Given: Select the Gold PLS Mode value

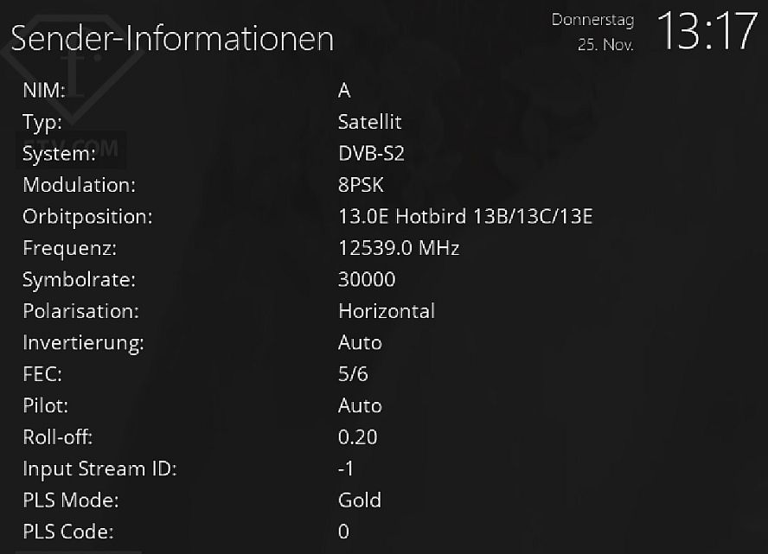Looking at the screenshot, I should click(360, 500).
